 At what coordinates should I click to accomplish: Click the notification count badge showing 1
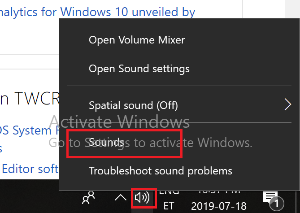277,204
